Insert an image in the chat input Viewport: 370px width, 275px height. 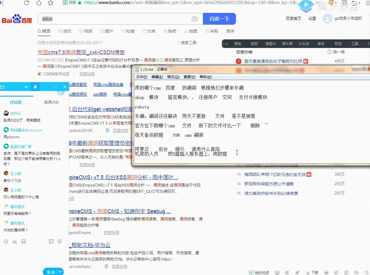coord(24,241)
